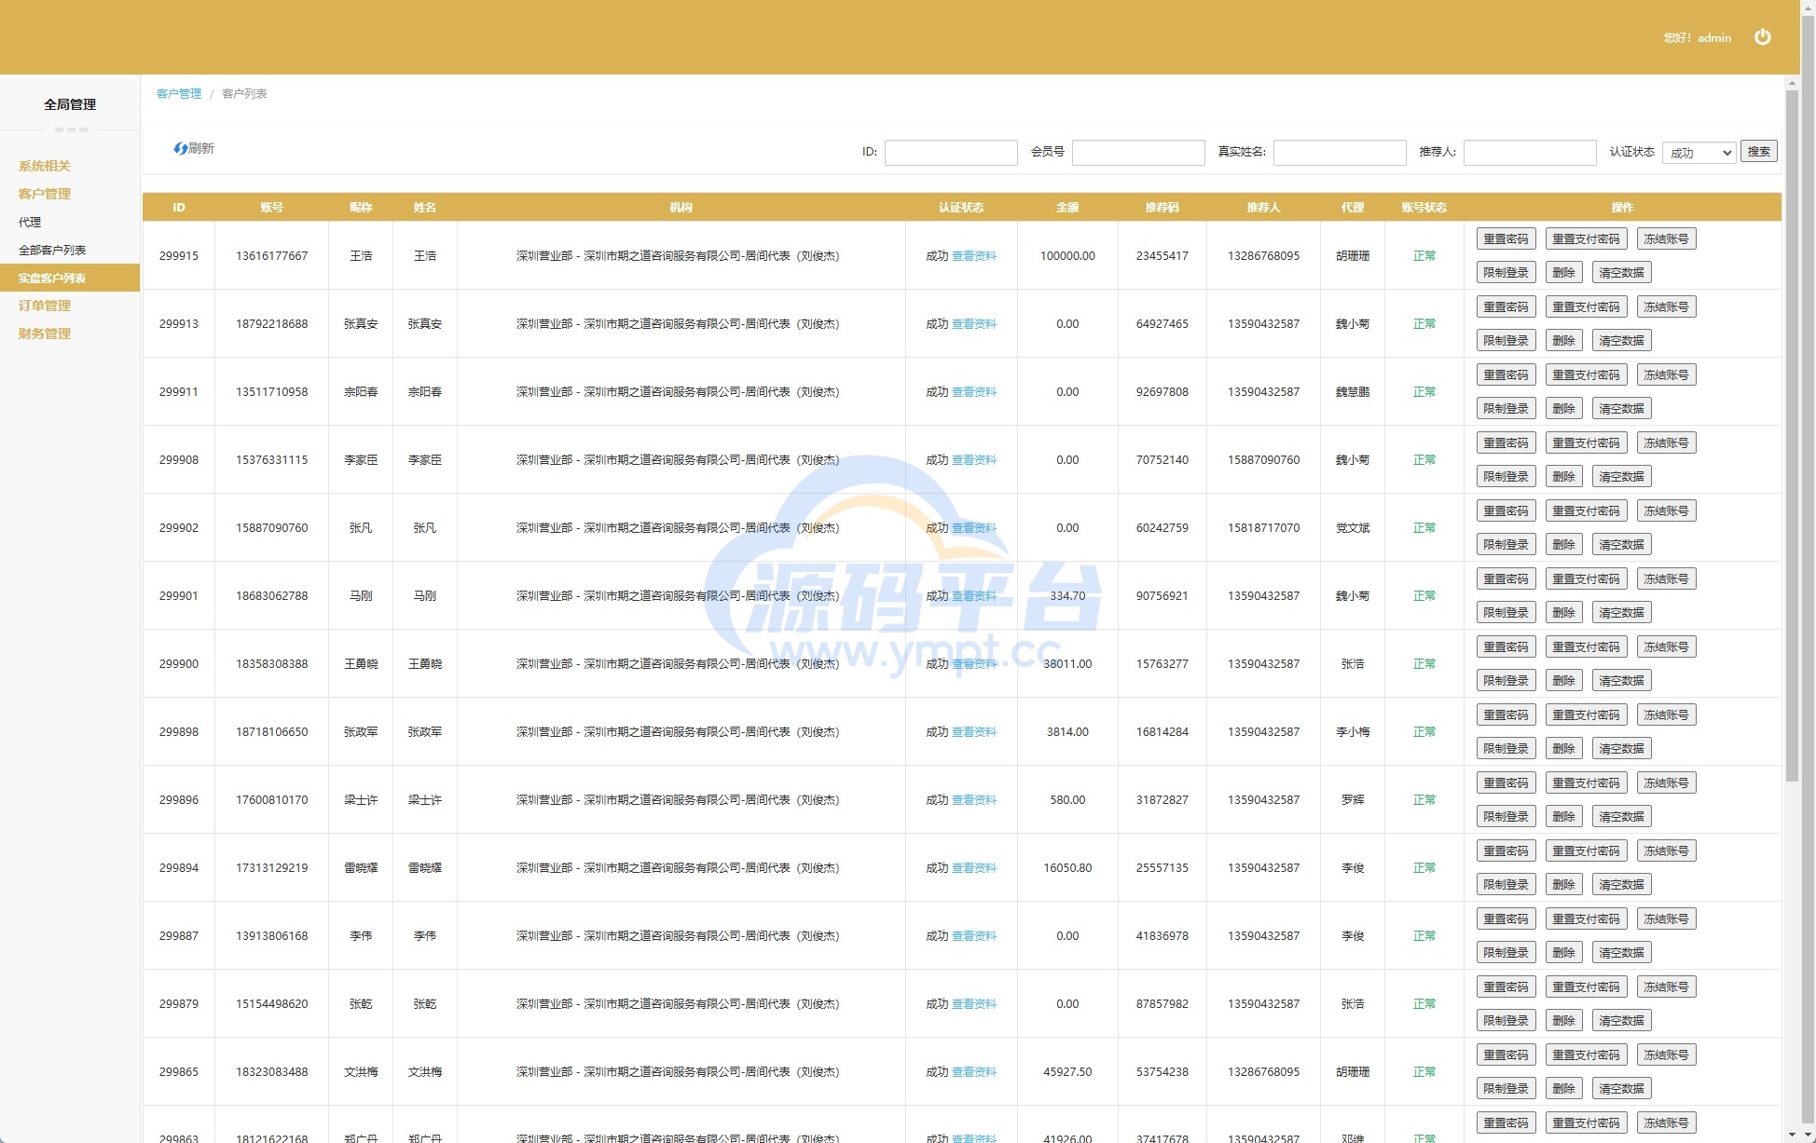
Task: Click 限制登录 for ID 299865
Action: click(1506, 1089)
